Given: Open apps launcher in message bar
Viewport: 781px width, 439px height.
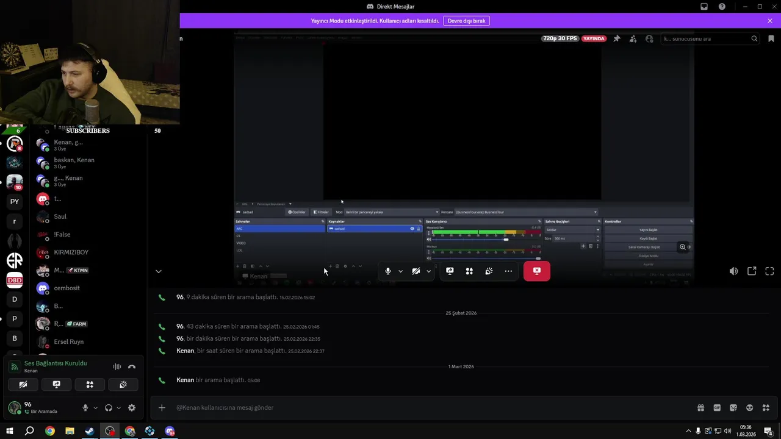Looking at the screenshot, I should [x=766, y=408].
